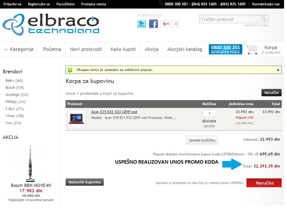
Task: Click the elbraco technoland logo
Action: coord(51,24)
